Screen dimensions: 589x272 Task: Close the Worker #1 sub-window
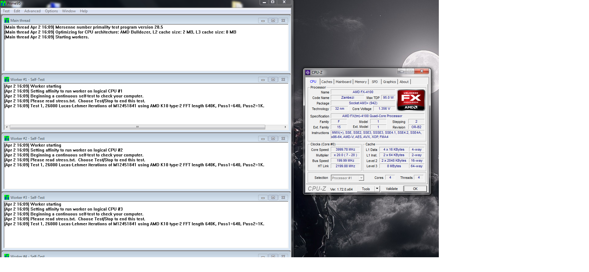[x=283, y=80]
